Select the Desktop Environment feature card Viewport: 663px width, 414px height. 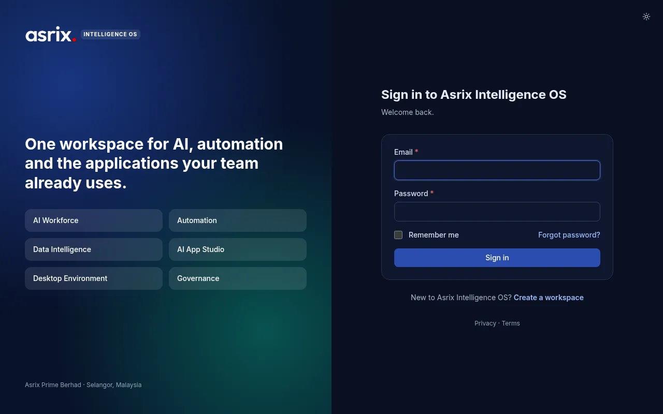94,278
